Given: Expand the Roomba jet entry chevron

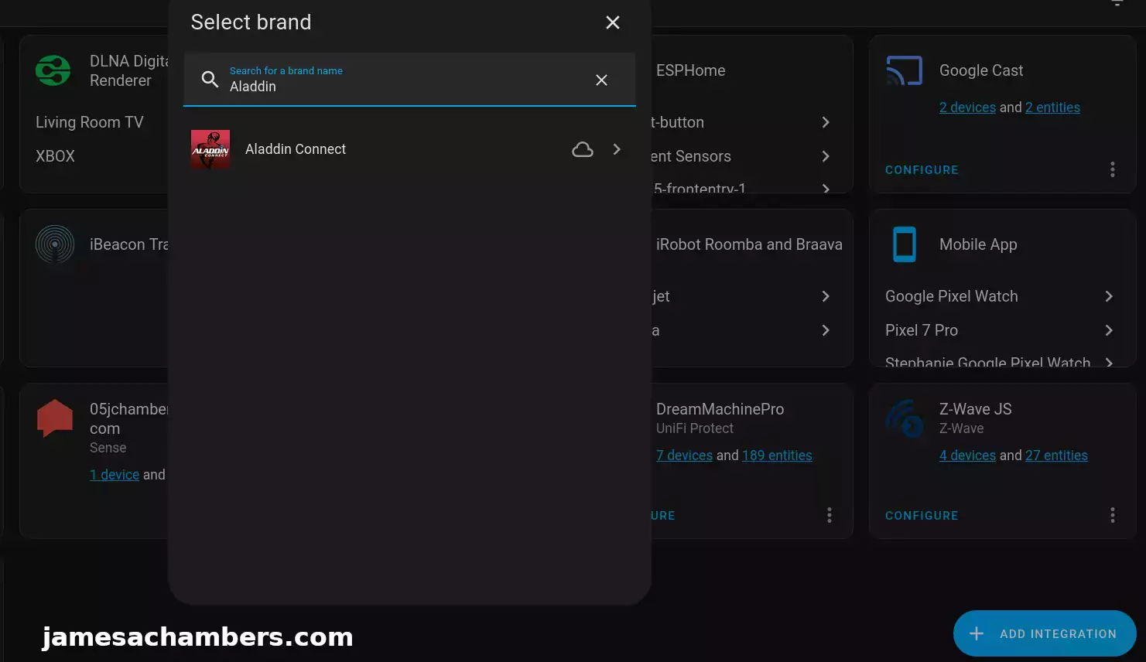Looking at the screenshot, I should [826, 296].
